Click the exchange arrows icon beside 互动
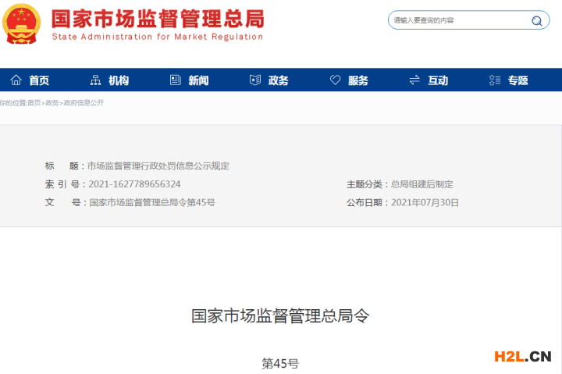This screenshot has width=562, height=374. (x=414, y=80)
